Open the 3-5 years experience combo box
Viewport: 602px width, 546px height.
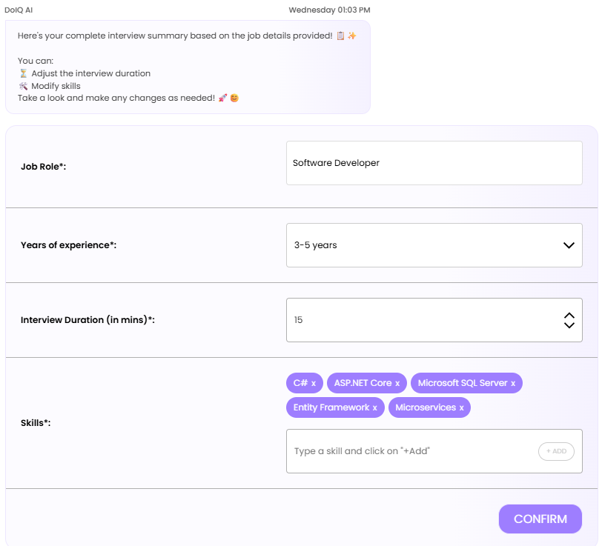434,245
